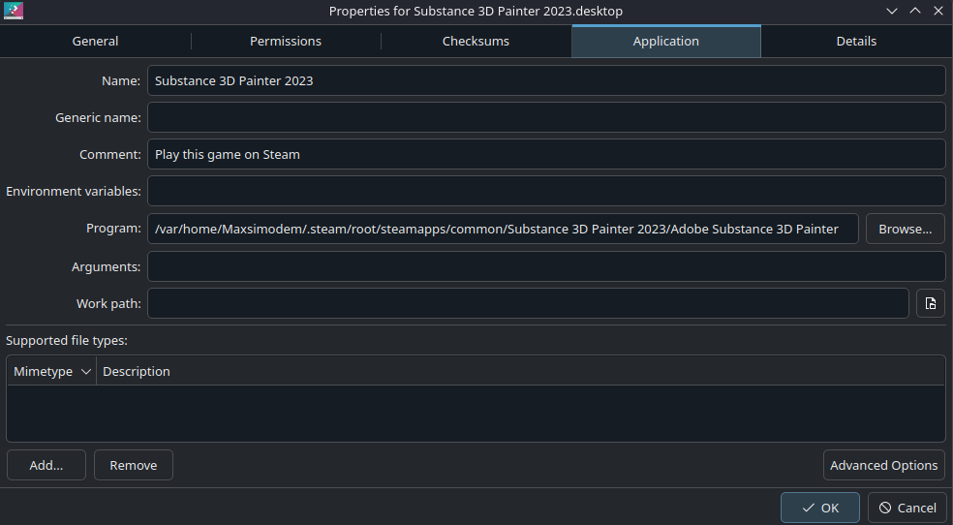Open Advanced Options
This screenshot has width=953, height=525.
(x=883, y=465)
